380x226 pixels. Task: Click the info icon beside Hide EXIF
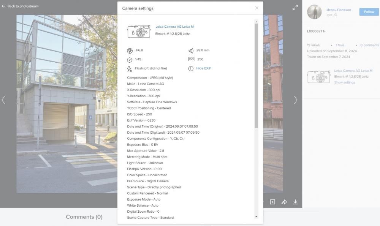(191, 68)
